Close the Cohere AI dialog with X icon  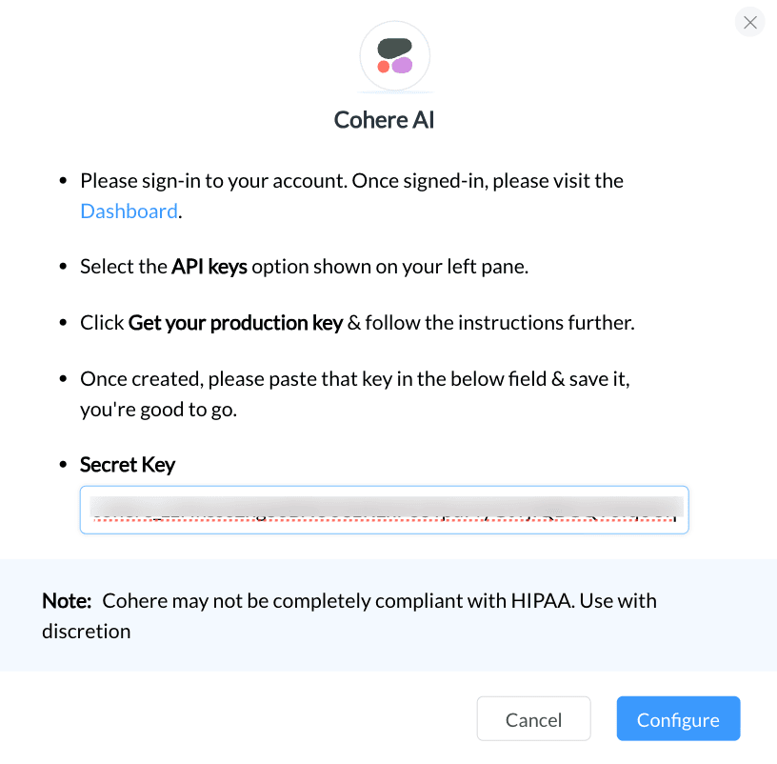(x=749, y=22)
